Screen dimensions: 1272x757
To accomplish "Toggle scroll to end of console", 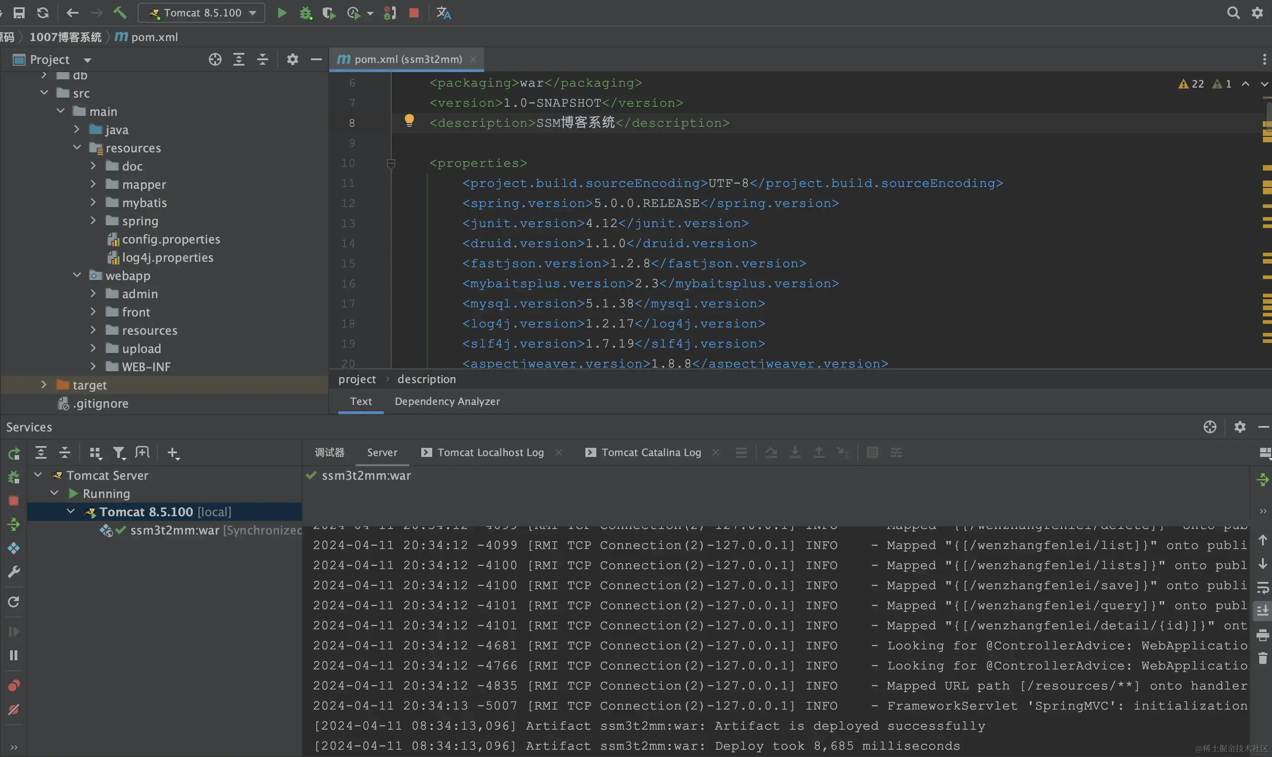I will tap(1262, 611).
